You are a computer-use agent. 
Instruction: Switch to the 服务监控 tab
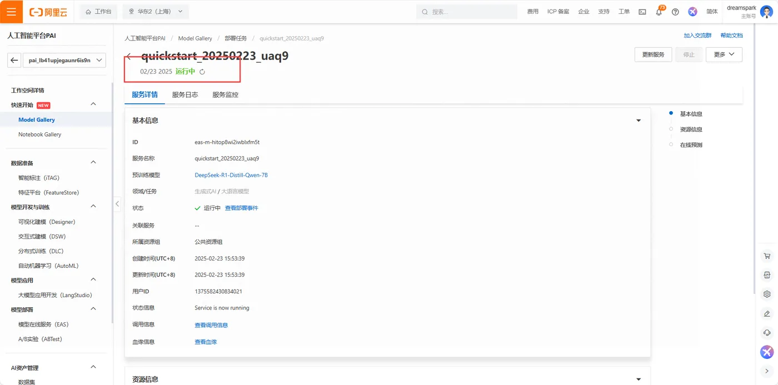[x=225, y=95]
